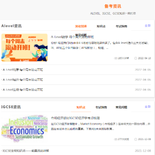Switch to the 常见问题 tab in IGCSE资讯

pos(121,107)
